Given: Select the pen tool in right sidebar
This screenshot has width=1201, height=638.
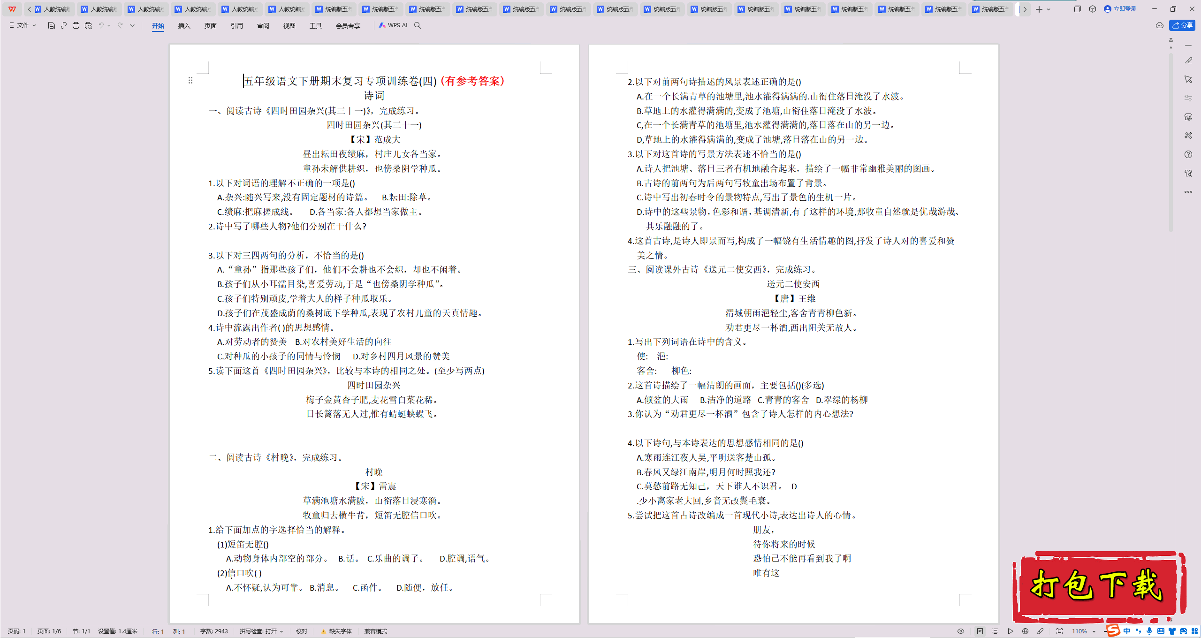Looking at the screenshot, I should 1188,61.
